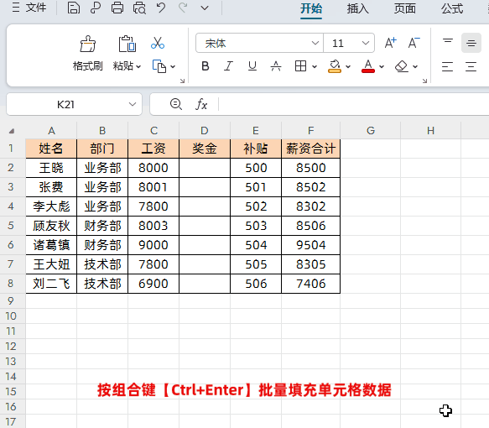Select cell with value 506
The width and height of the screenshot is (489, 428).
[256, 284]
